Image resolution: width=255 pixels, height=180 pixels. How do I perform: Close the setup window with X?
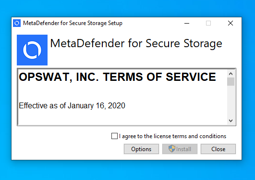coord(231,23)
